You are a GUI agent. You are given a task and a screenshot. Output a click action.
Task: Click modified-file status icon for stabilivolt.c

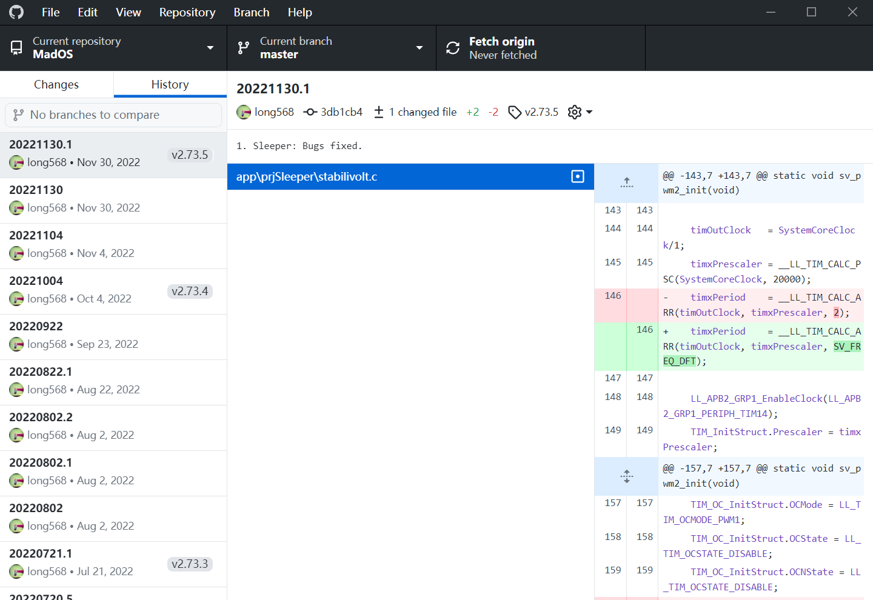tap(578, 176)
